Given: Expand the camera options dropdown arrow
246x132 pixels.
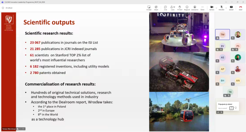Looking at the screenshot, I should 217,7.
